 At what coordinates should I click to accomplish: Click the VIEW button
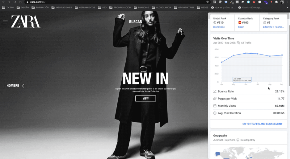[145, 99]
